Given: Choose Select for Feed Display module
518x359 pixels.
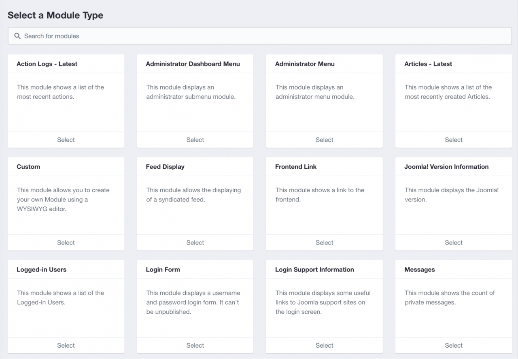Looking at the screenshot, I should click(x=195, y=242).
